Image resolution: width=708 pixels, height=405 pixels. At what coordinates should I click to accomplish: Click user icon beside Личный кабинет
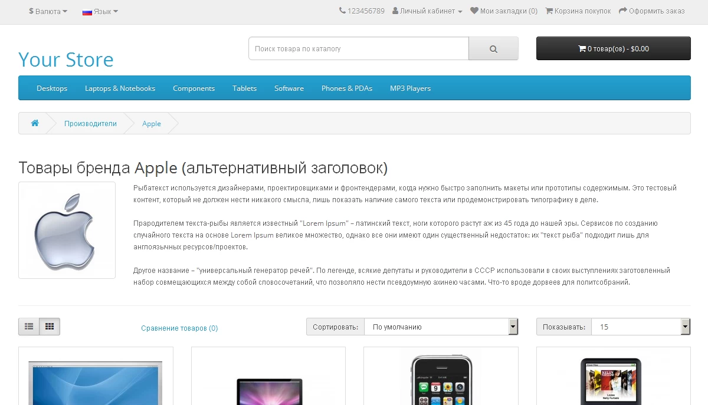(x=395, y=11)
